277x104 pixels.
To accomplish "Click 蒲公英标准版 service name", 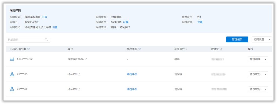I will pyautogui.click(x=33, y=17).
